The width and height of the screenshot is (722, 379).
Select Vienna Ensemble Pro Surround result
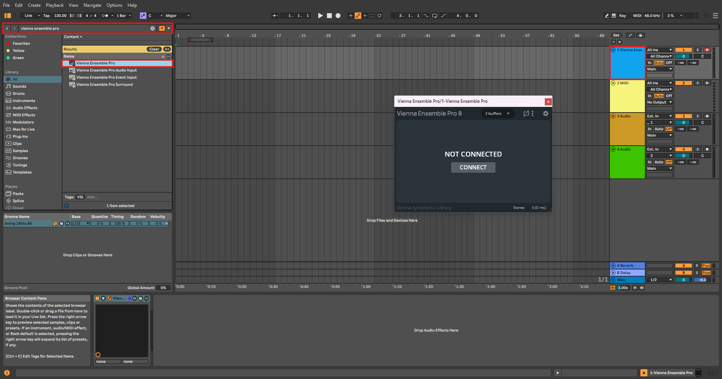pyautogui.click(x=104, y=85)
